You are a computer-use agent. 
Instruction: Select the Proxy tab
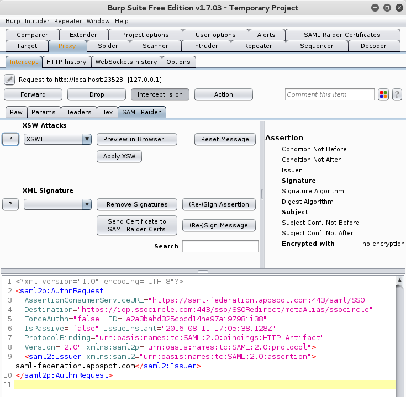point(67,46)
